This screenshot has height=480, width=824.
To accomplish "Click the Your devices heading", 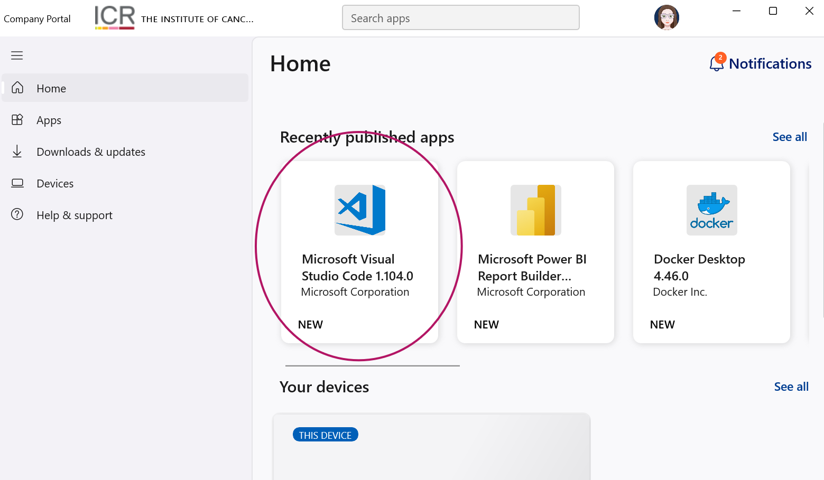I will pos(324,387).
